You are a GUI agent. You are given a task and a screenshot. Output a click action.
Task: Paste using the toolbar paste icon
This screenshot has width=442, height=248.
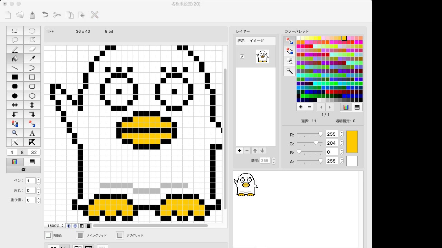coord(82,15)
